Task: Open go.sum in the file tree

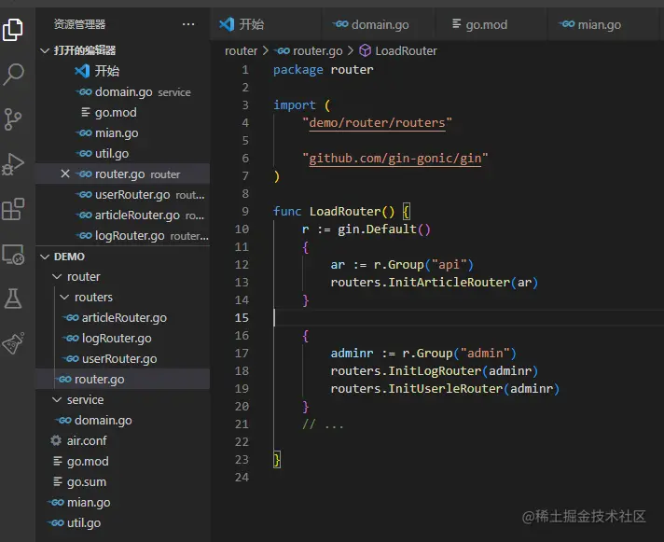Action: pos(123,482)
